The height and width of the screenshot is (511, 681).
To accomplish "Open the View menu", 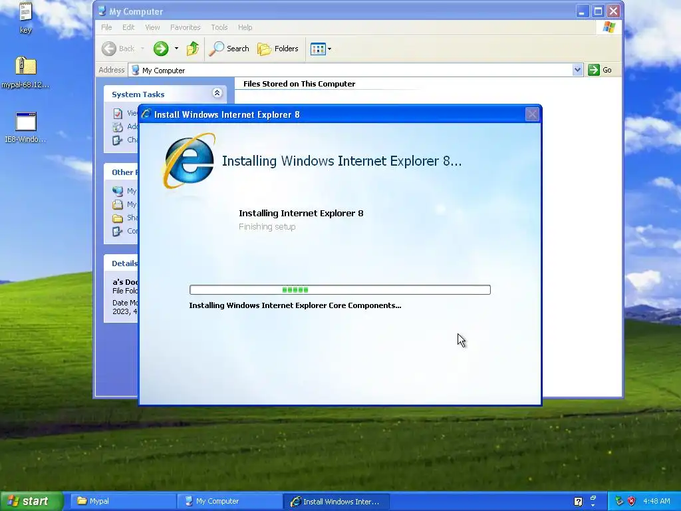I will (x=152, y=27).
